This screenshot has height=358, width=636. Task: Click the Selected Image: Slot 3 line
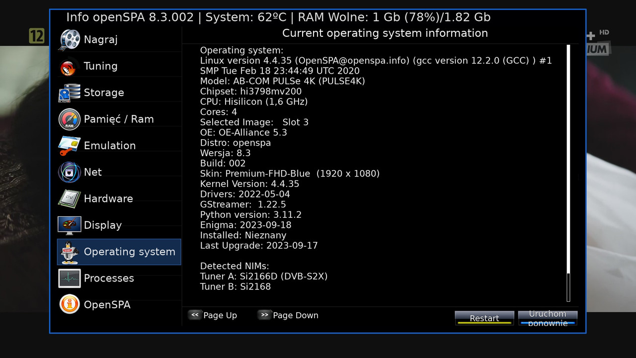click(x=254, y=122)
